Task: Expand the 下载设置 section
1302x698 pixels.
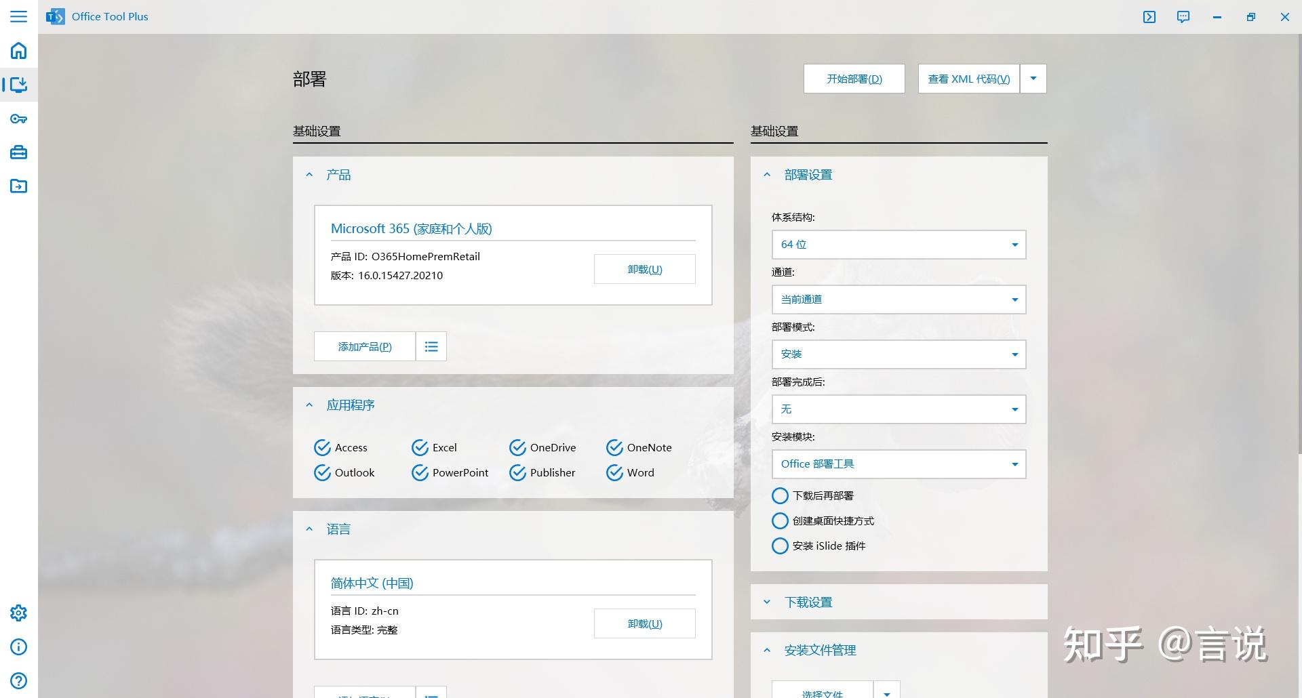Action: (x=767, y=602)
